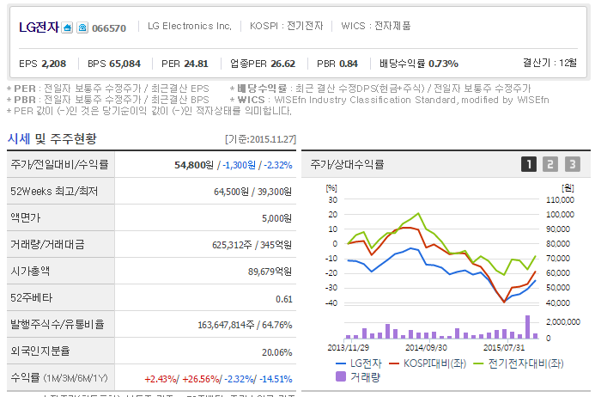Click chart date label 2014/09/30
Screen dimensions: 595x397
[x=426, y=347]
